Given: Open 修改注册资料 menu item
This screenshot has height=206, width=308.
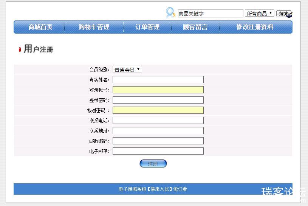Looking at the screenshot, I should tap(255, 27).
